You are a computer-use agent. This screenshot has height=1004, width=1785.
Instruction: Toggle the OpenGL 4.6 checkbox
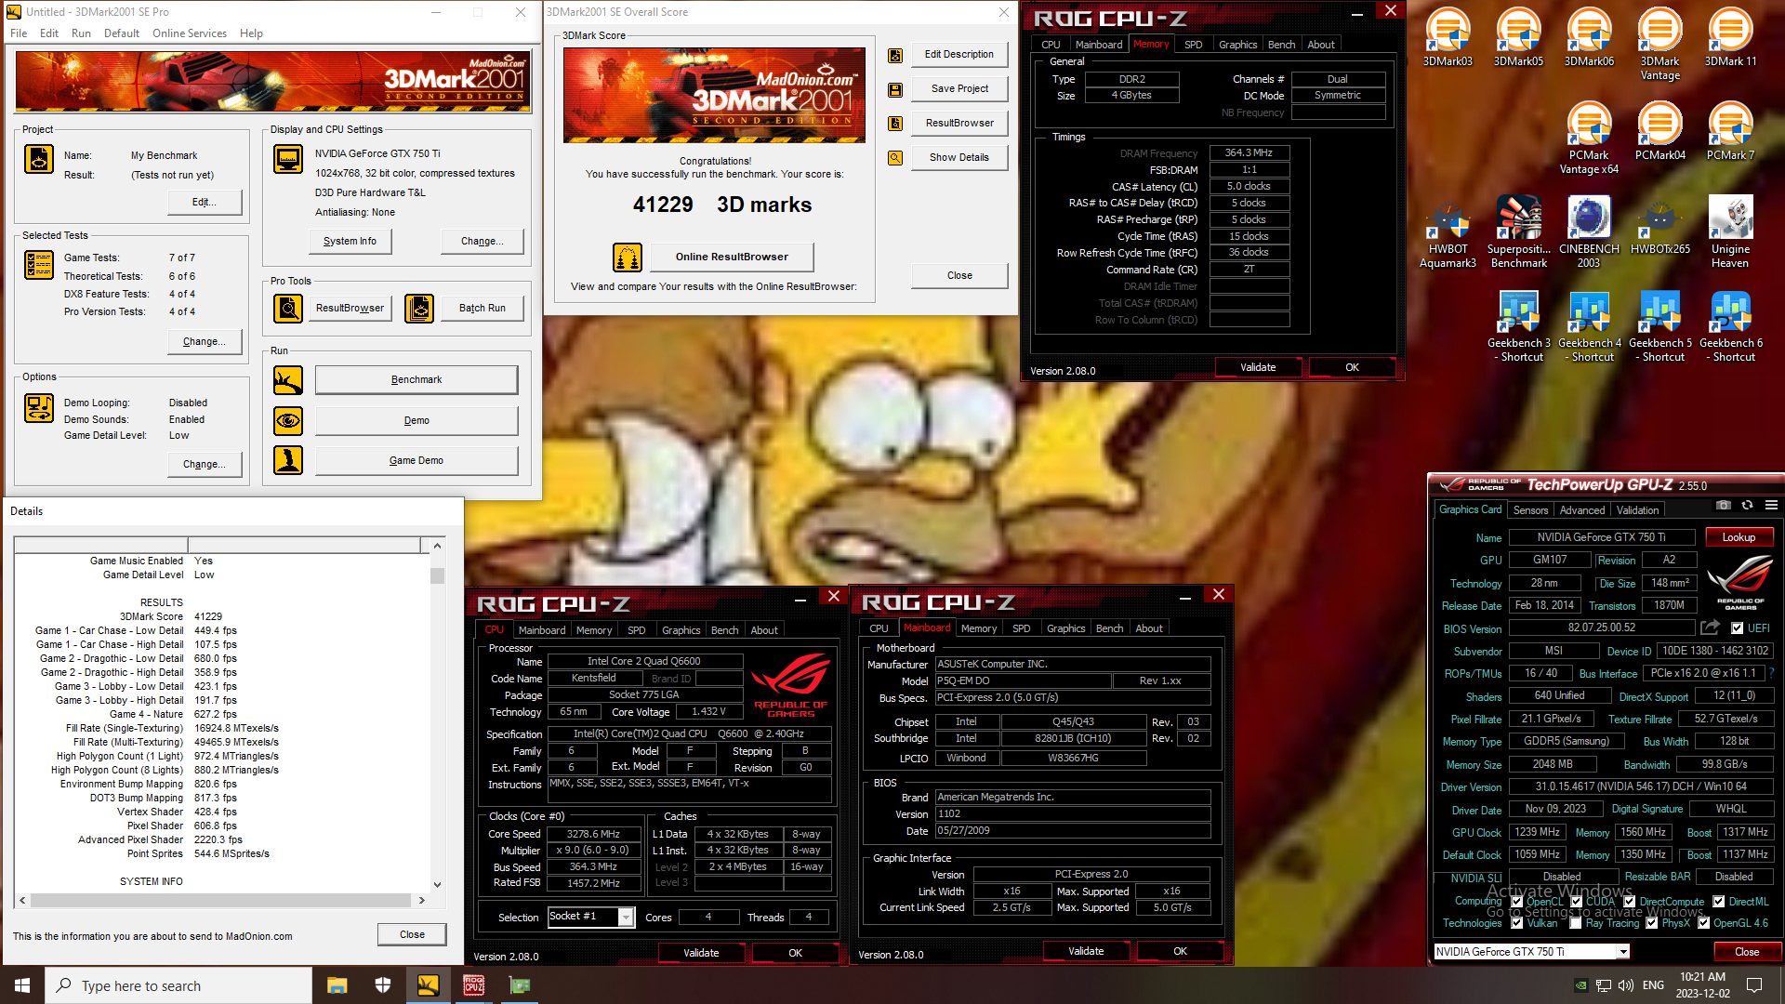pyautogui.click(x=1703, y=923)
